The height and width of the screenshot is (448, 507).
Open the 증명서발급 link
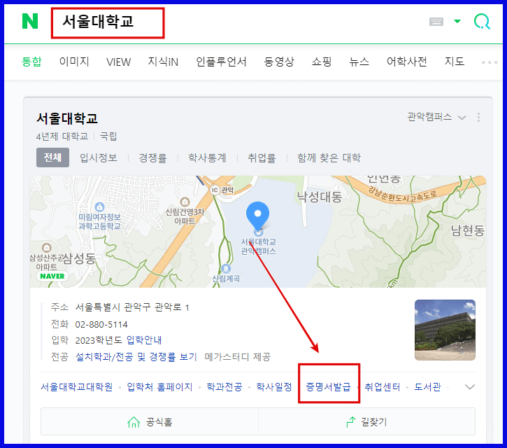click(328, 387)
